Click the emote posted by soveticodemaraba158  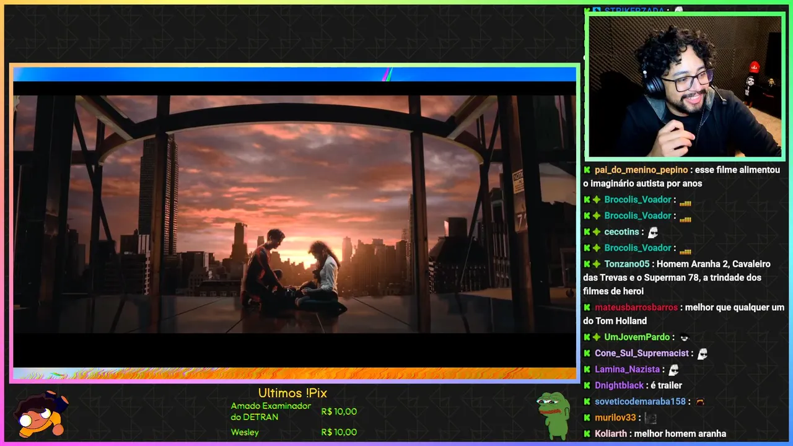700,401
